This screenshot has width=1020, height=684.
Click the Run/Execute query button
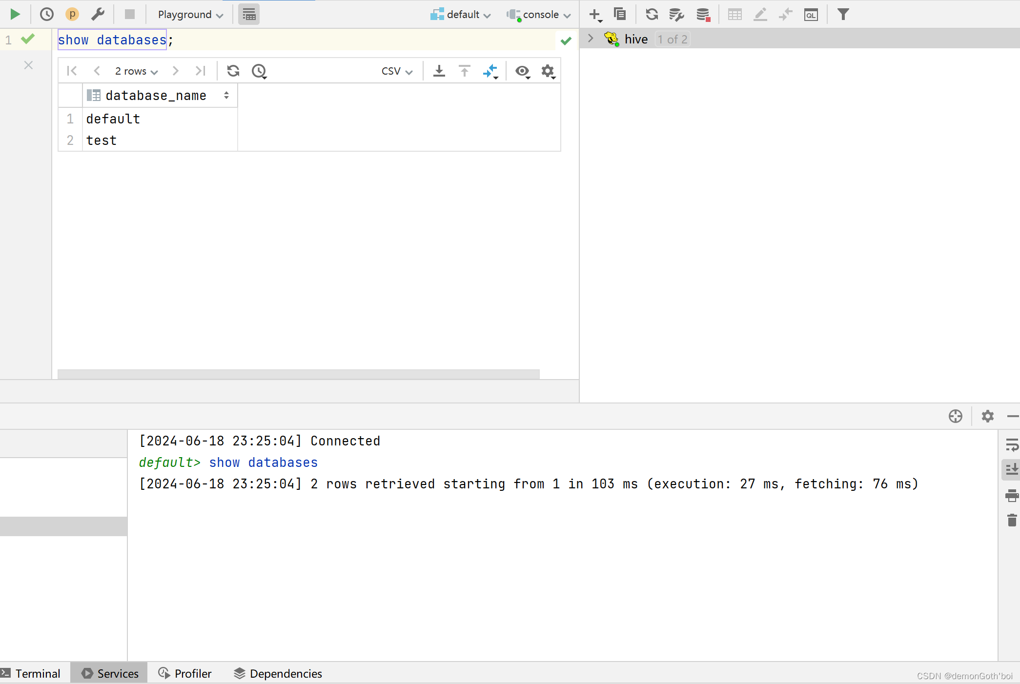[15, 14]
